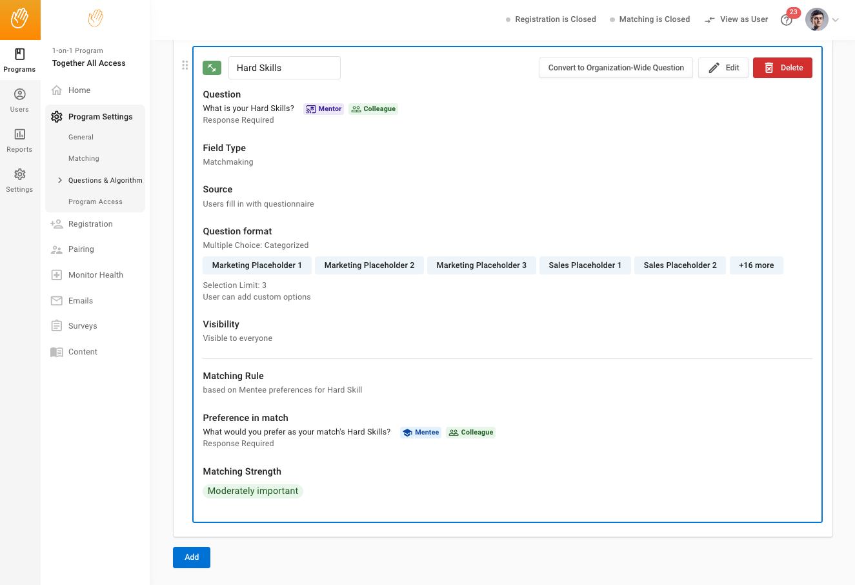Image resolution: width=855 pixels, height=585 pixels.
Task: Expand the +16 more options chip
Action: pyautogui.click(x=756, y=265)
